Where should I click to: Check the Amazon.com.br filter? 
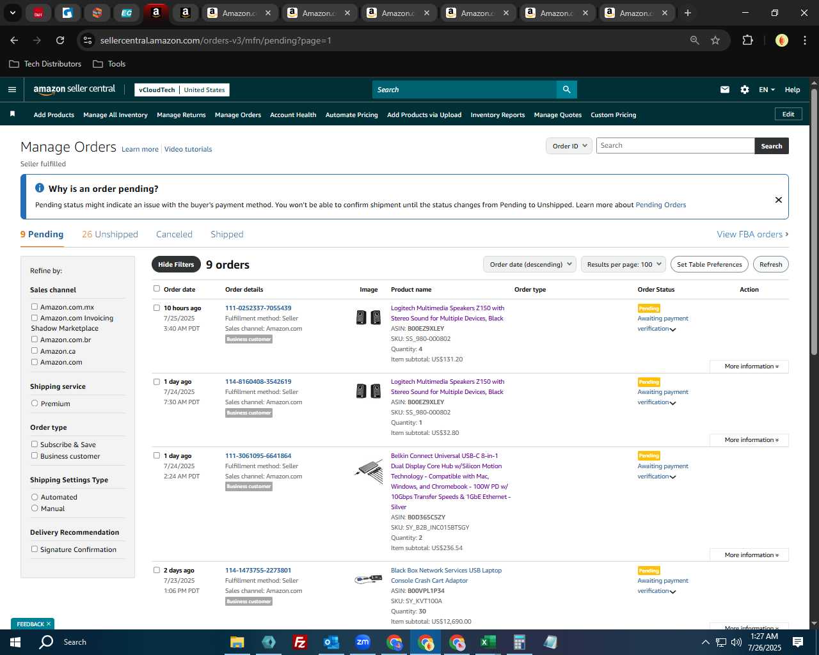(x=35, y=340)
